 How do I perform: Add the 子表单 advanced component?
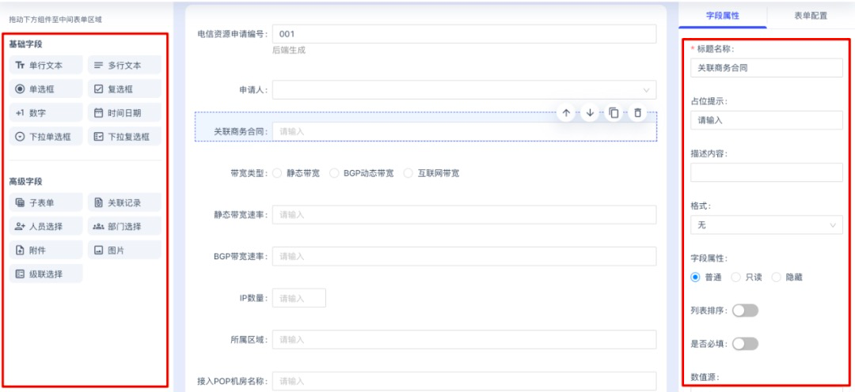46,202
